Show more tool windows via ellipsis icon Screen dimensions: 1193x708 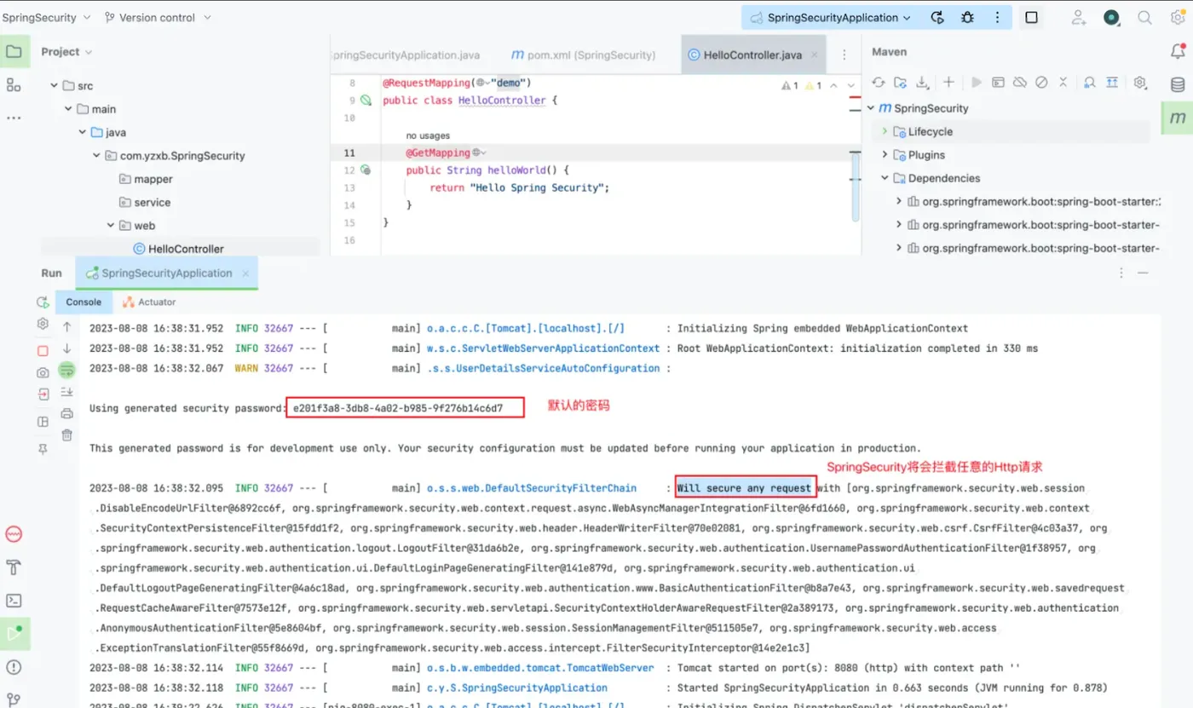point(14,118)
